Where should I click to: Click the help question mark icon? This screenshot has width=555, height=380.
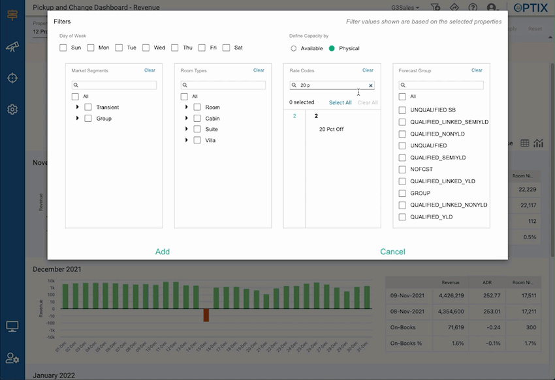[473, 8]
